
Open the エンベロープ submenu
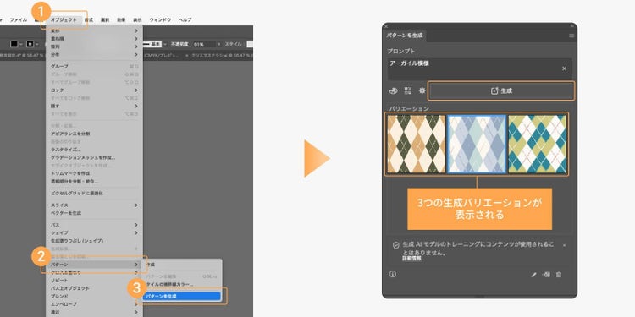tap(94, 304)
